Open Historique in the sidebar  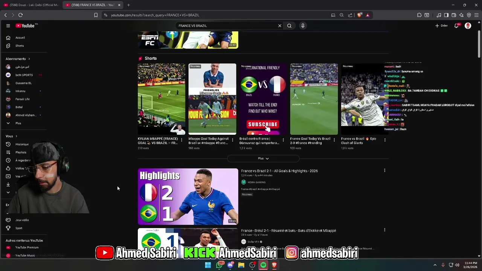click(22, 144)
